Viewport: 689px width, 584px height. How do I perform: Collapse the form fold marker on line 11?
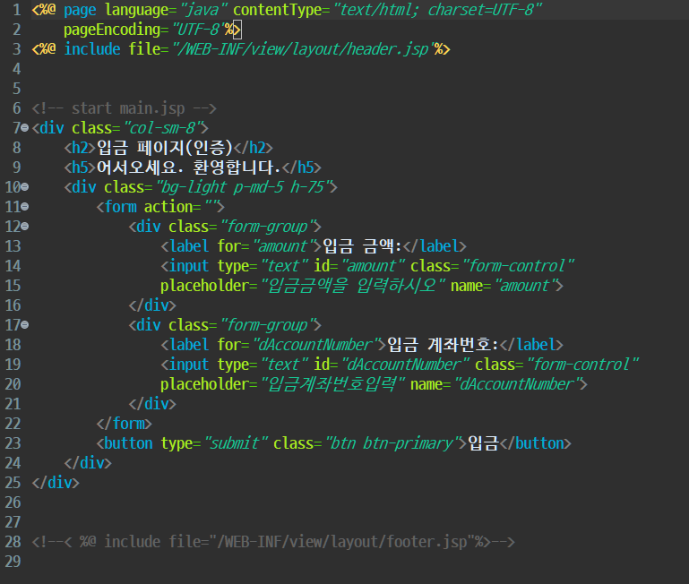point(25,207)
